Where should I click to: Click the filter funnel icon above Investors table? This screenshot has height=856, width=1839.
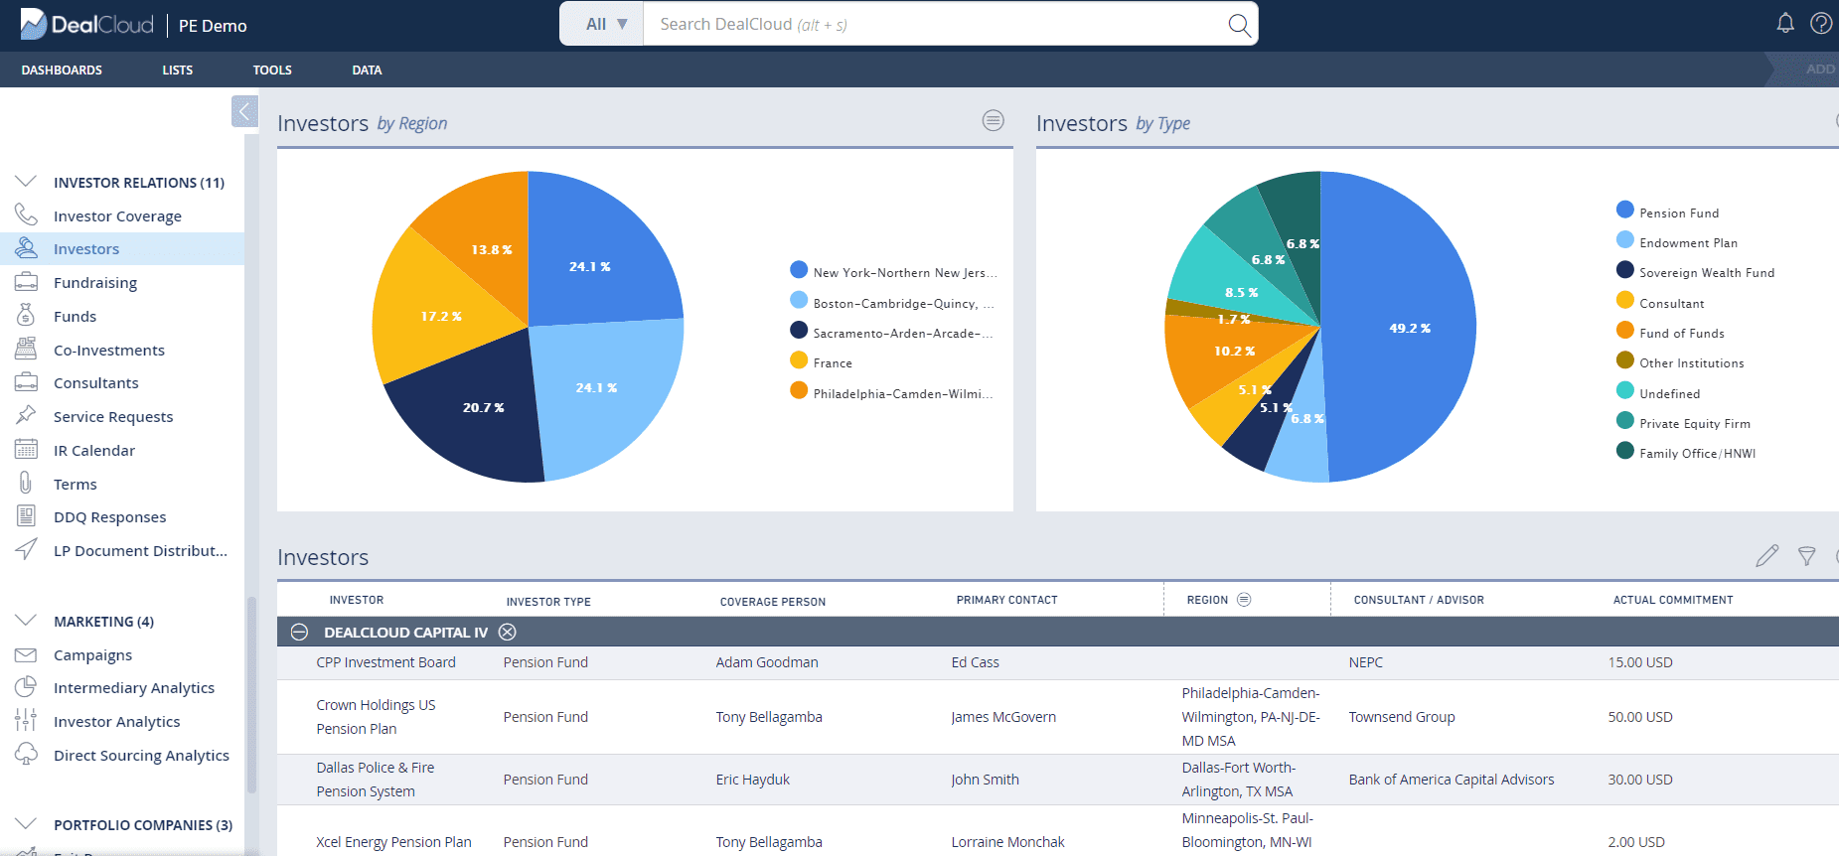(x=1806, y=556)
